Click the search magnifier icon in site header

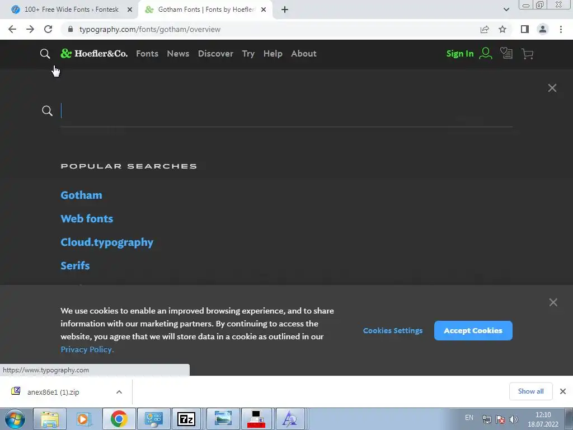click(45, 54)
